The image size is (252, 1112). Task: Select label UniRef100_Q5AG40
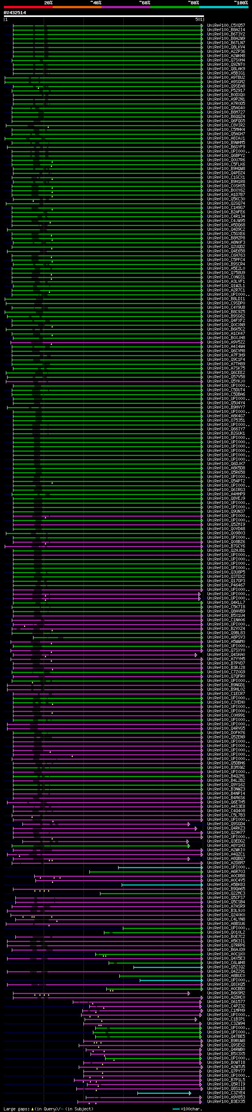click(x=226, y=108)
